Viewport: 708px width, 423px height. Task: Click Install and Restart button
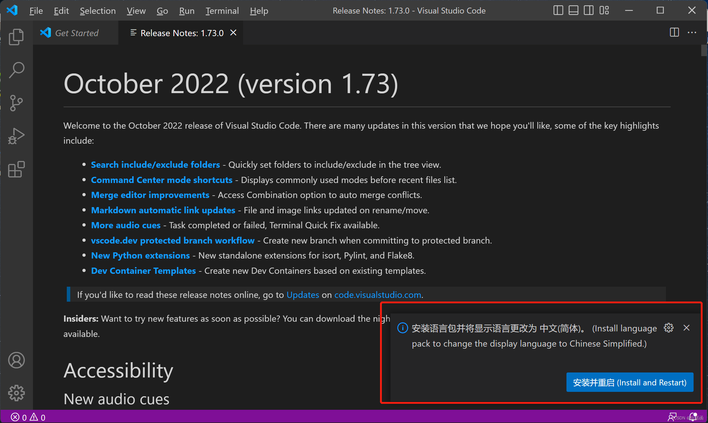click(630, 382)
